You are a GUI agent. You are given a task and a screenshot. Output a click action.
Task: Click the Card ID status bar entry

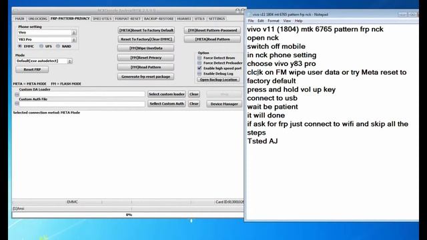coord(230,202)
